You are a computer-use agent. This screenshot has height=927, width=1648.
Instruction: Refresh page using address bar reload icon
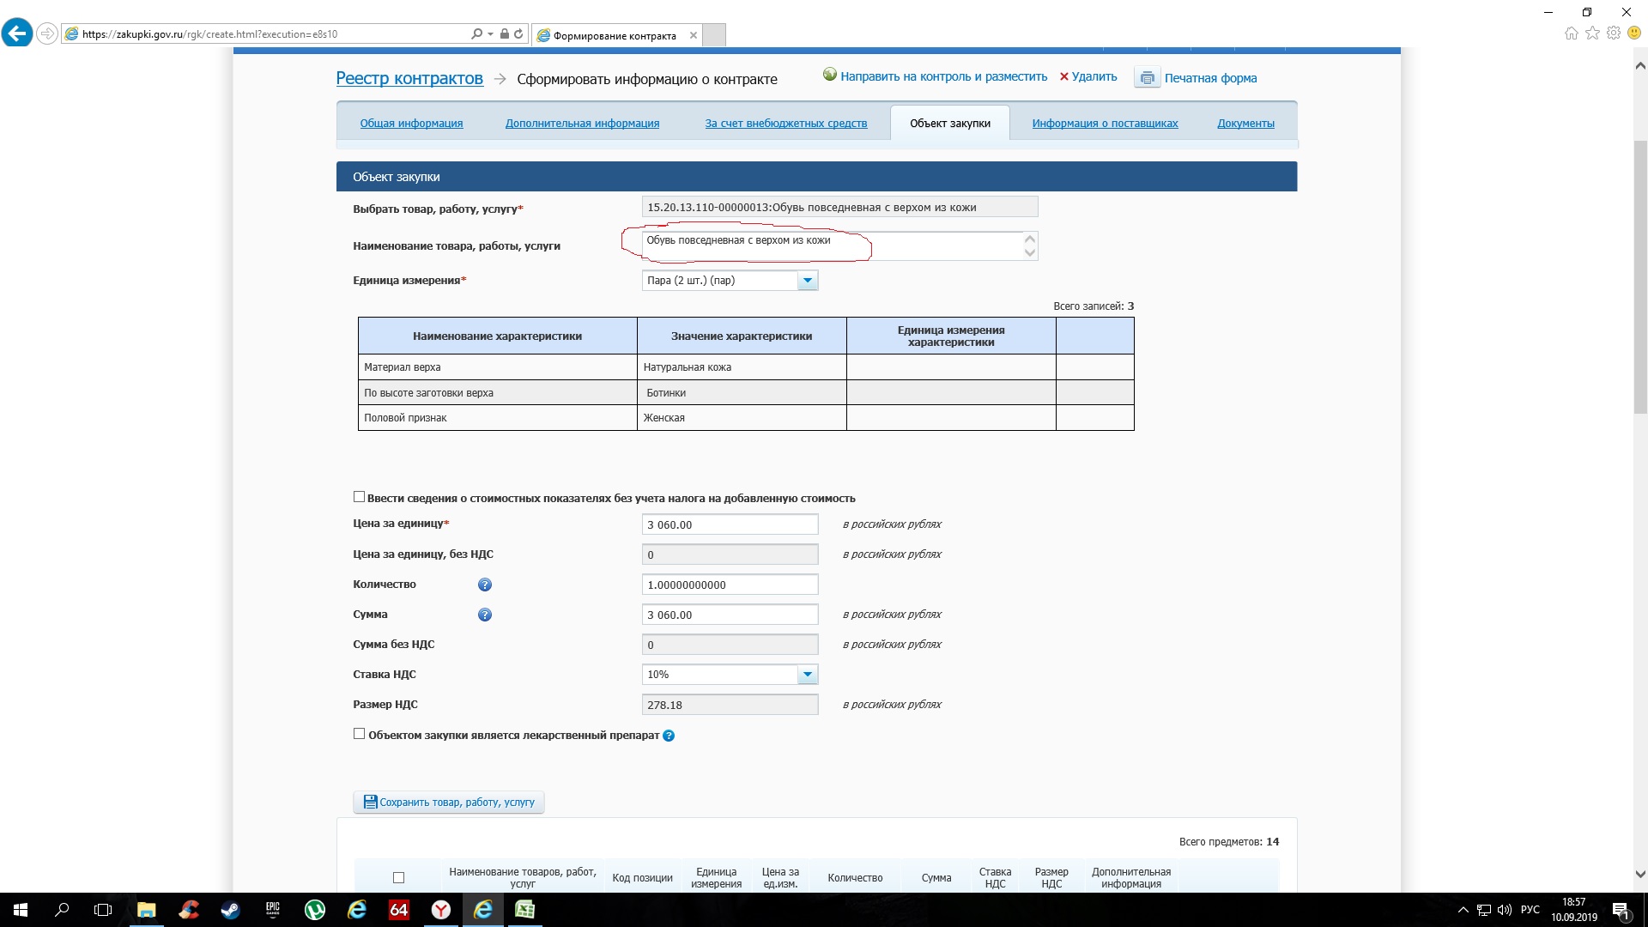[518, 34]
